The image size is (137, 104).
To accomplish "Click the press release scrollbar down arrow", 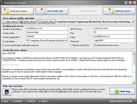I will (x=134, y=83).
